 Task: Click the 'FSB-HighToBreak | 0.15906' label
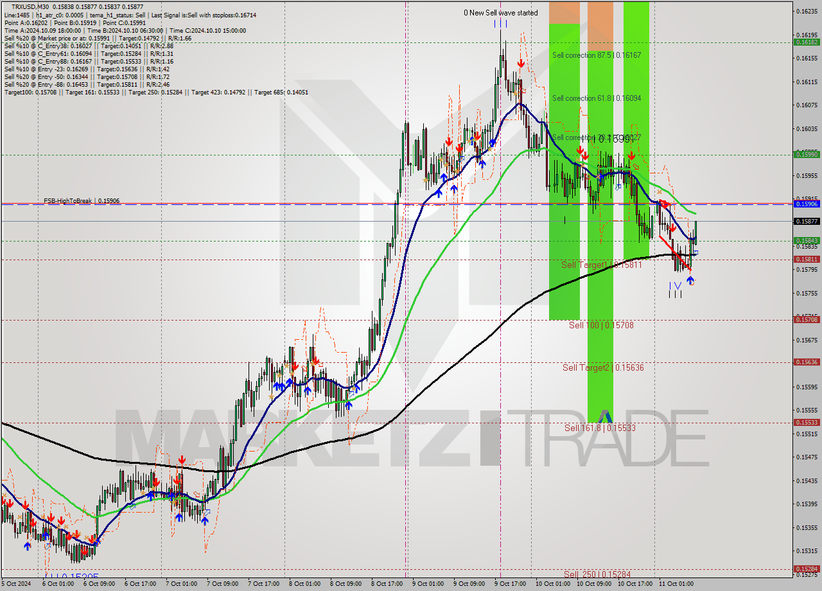pyautogui.click(x=82, y=201)
